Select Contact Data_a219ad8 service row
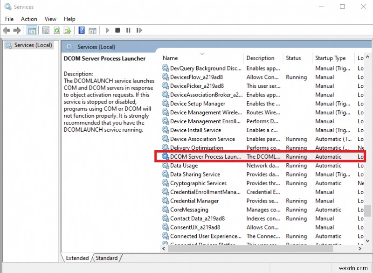 pyautogui.click(x=263, y=218)
